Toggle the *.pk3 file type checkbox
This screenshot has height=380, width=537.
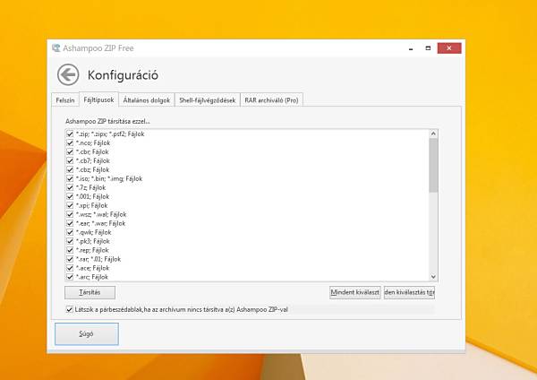70,241
